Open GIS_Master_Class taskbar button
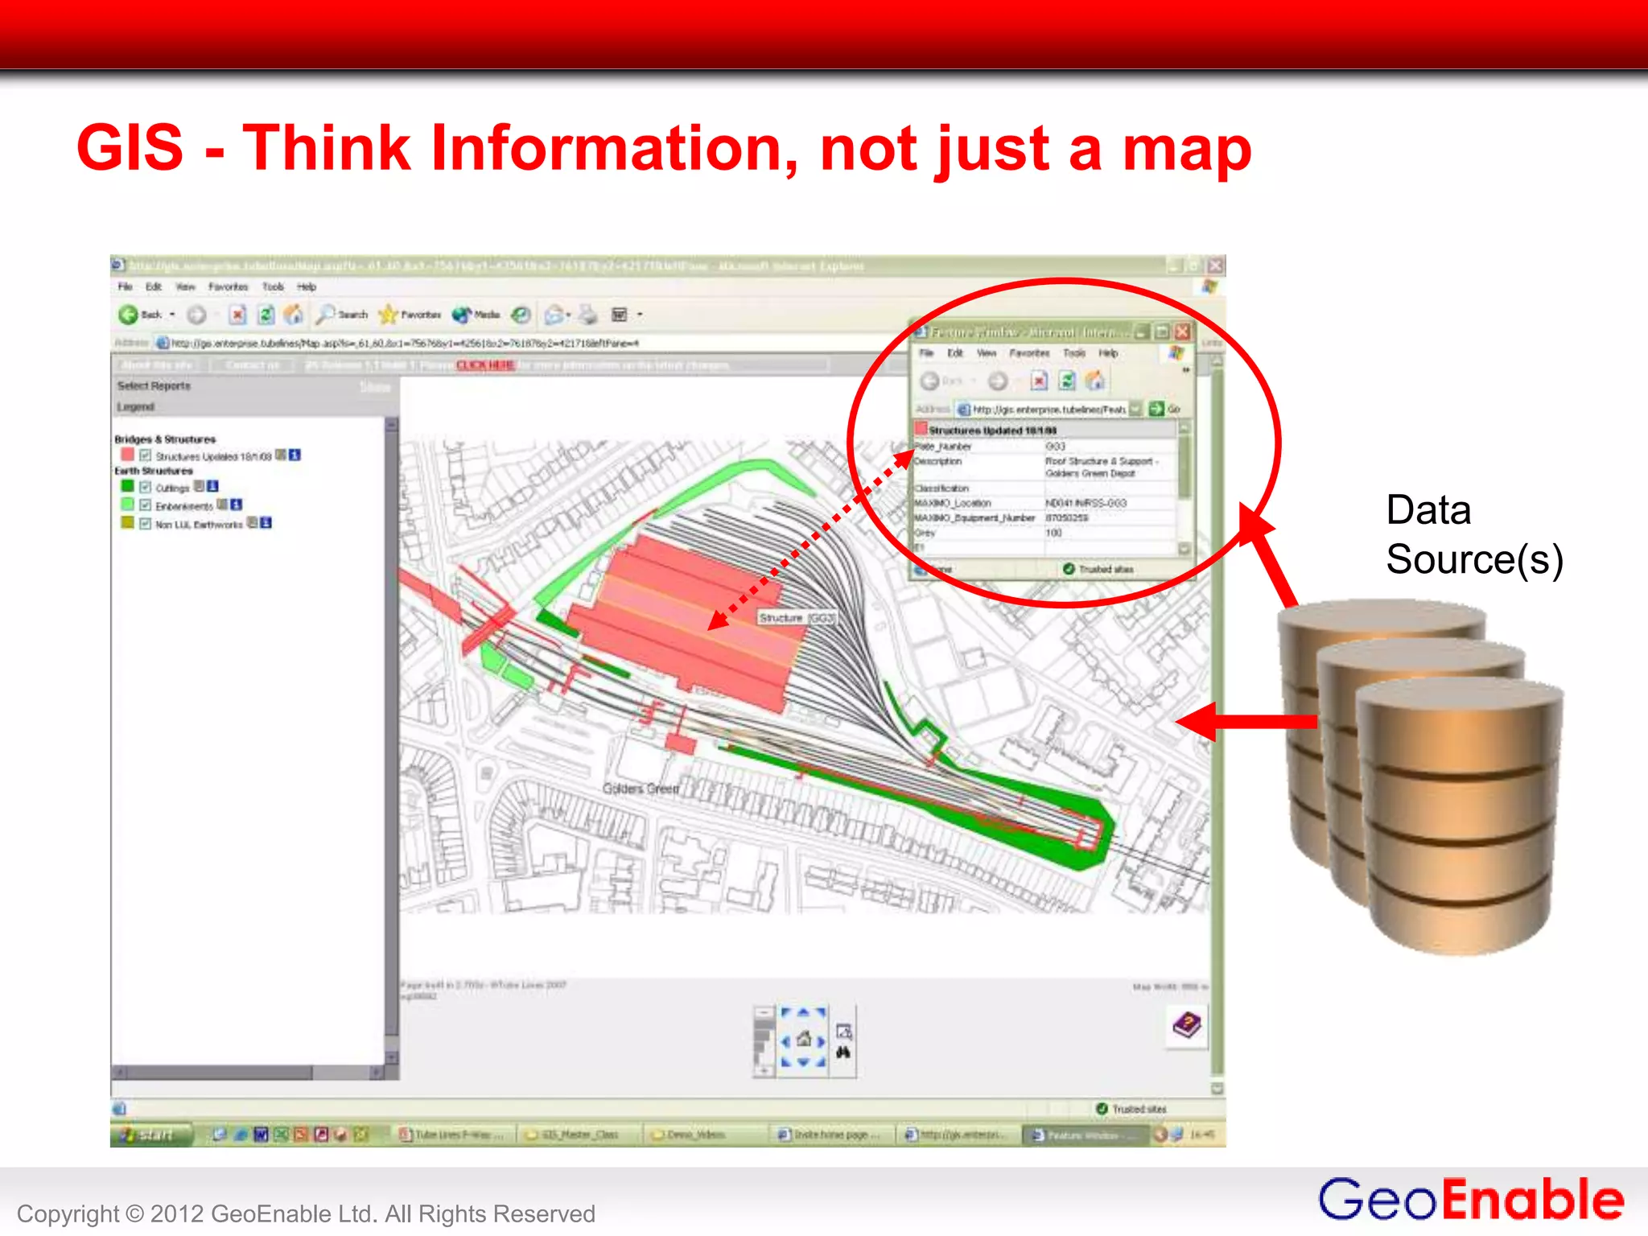 [x=578, y=1135]
